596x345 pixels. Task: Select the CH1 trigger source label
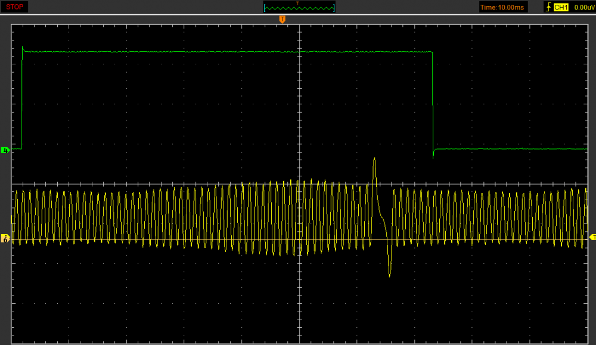561,7
